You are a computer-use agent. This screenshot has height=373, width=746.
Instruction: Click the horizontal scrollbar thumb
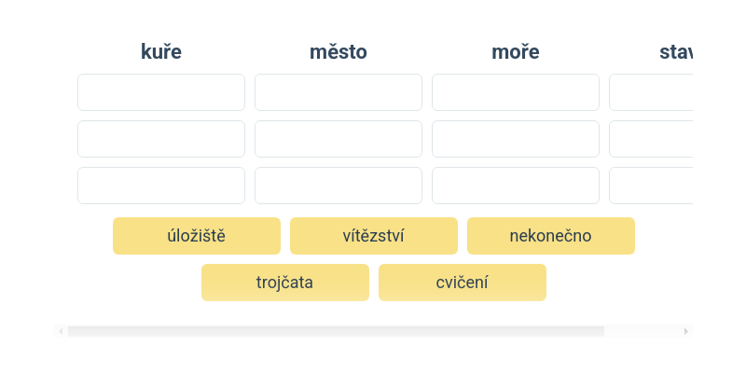(x=336, y=331)
